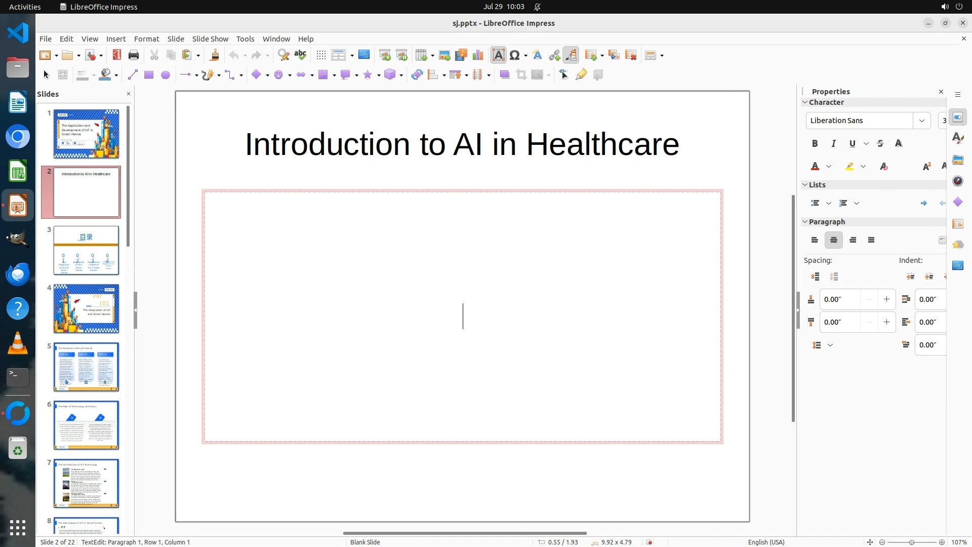Open the Special Character omega icon

tap(514, 55)
